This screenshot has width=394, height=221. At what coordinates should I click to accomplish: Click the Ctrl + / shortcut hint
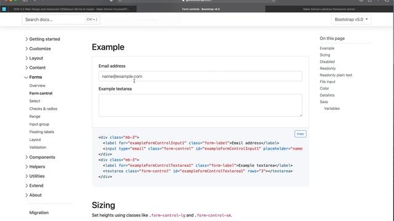(x=92, y=19)
